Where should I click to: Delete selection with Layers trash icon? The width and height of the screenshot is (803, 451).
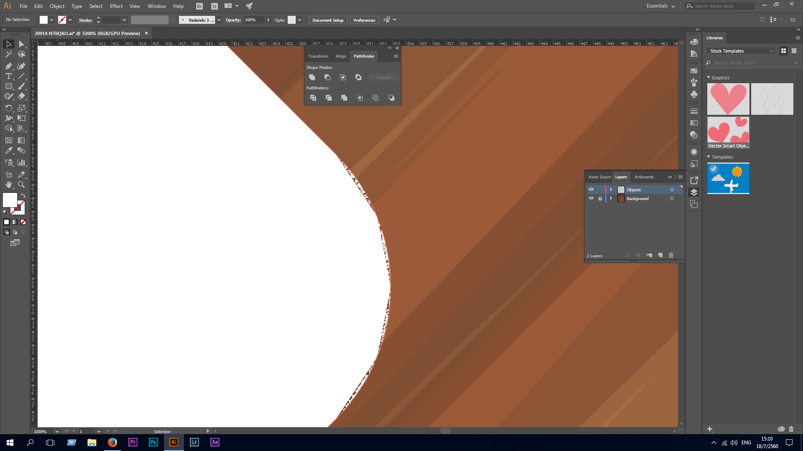(671, 255)
